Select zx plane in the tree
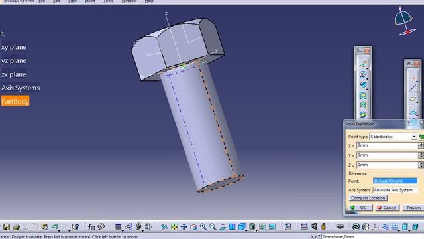Screen dimensions: 424x239 (13, 74)
